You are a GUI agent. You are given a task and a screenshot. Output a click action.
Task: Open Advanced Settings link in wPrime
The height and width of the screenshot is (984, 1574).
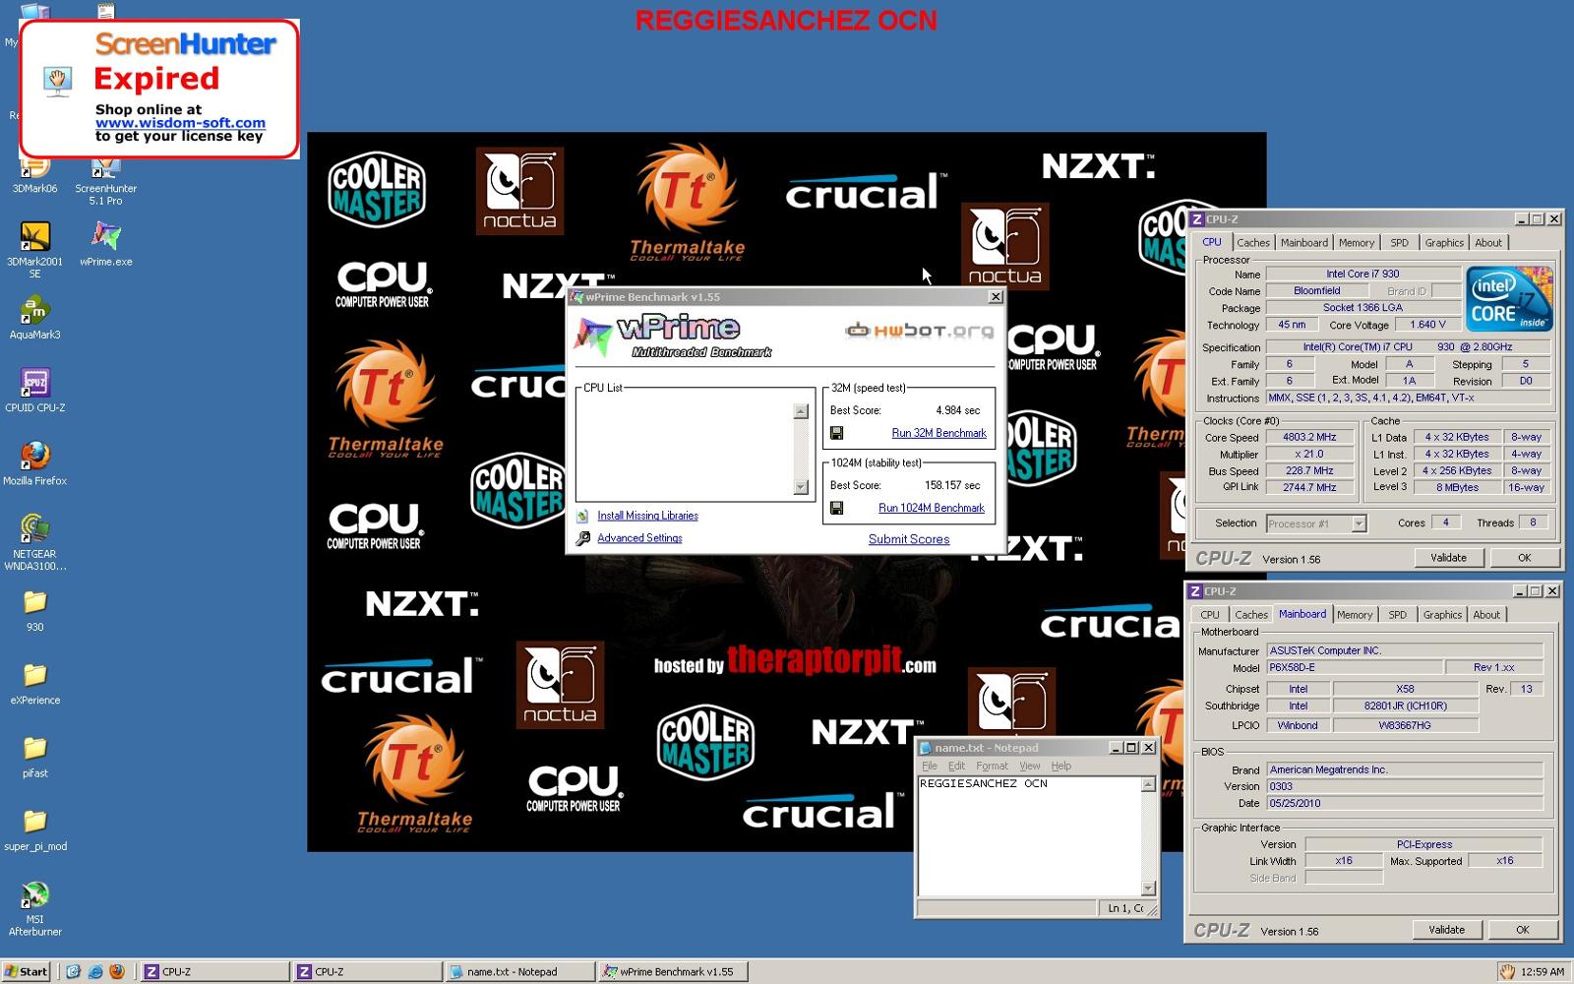click(x=639, y=538)
